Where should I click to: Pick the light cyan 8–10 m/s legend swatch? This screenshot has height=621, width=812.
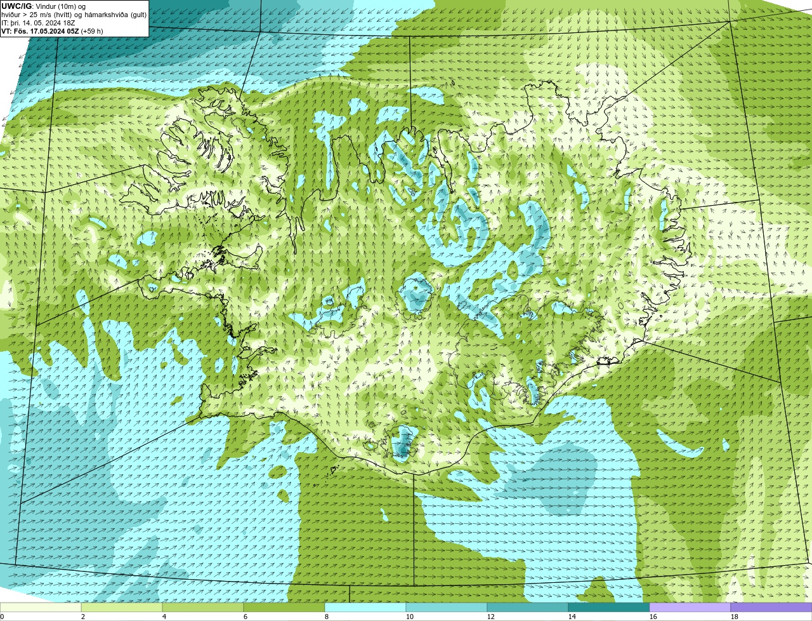point(365,608)
